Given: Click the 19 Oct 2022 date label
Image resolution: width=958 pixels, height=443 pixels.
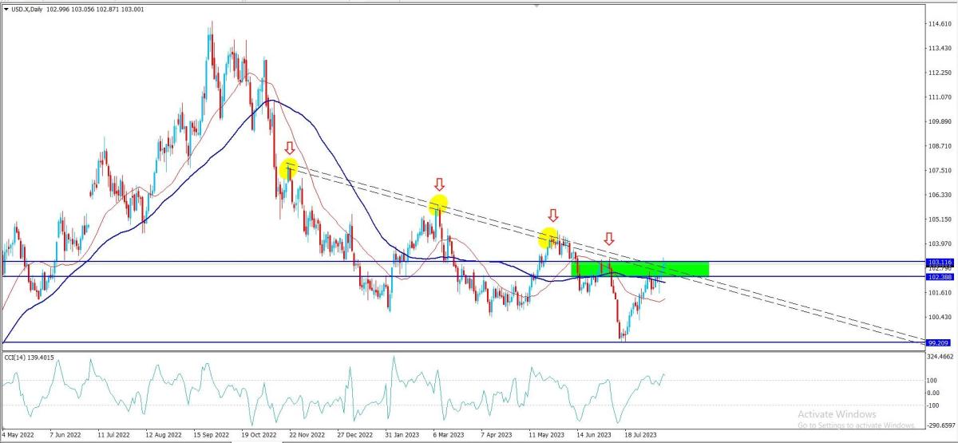Looking at the screenshot, I should tap(258, 437).
